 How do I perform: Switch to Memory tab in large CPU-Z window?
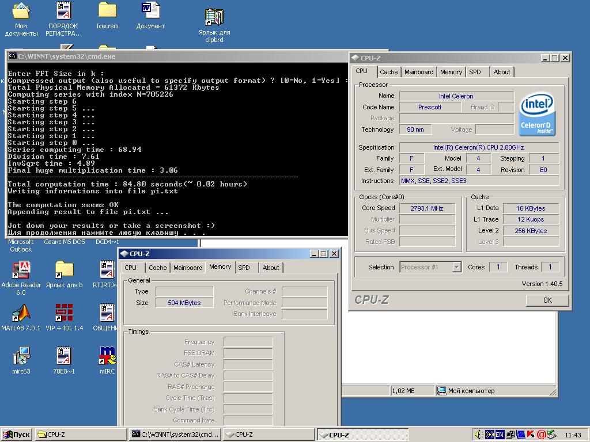click(451, 72)
